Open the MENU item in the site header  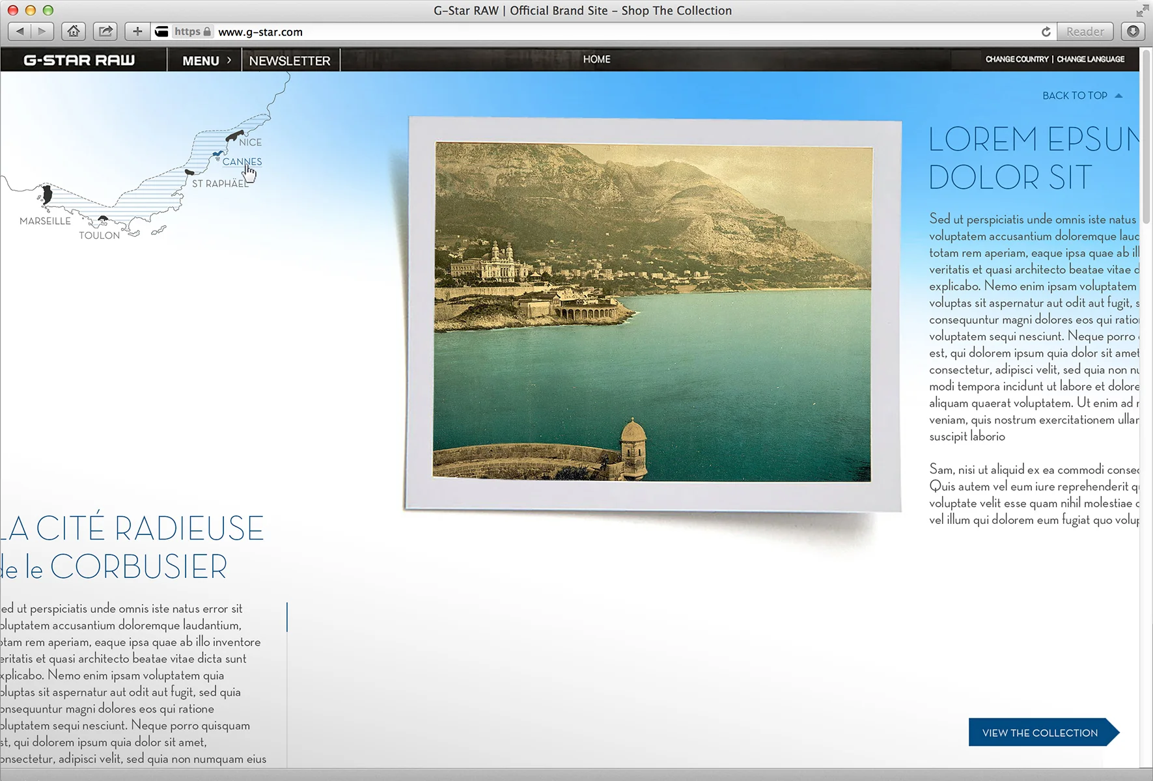pyautogui.click(x=201, y=61)
